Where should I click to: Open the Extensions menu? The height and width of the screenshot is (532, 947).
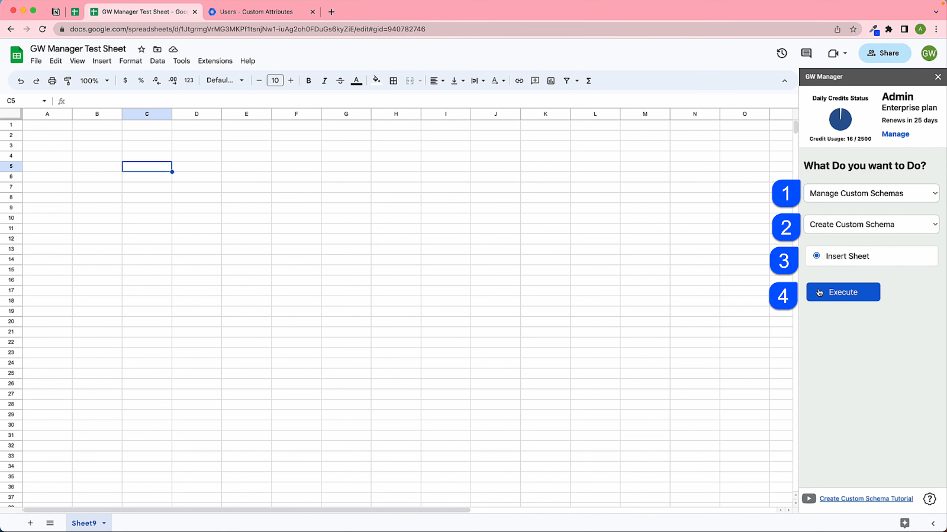pos(215,61)
